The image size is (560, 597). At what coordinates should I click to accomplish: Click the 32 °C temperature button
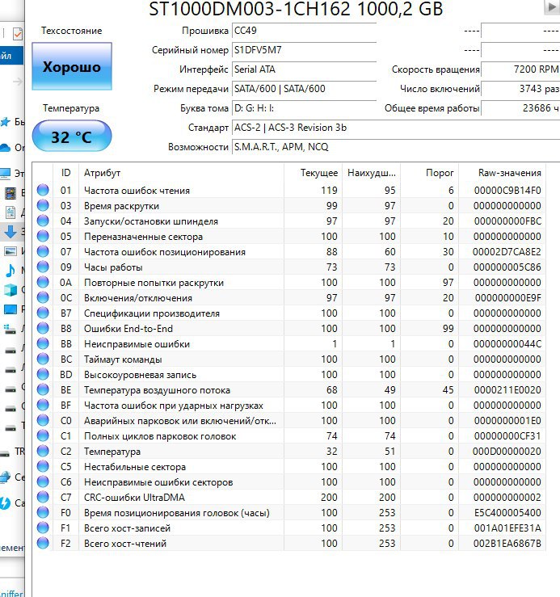(72, 137)
